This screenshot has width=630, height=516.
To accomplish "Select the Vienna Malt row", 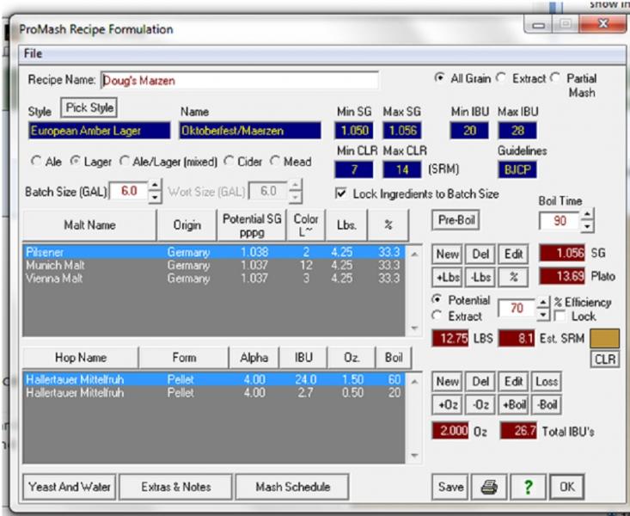I will [214, 279].
